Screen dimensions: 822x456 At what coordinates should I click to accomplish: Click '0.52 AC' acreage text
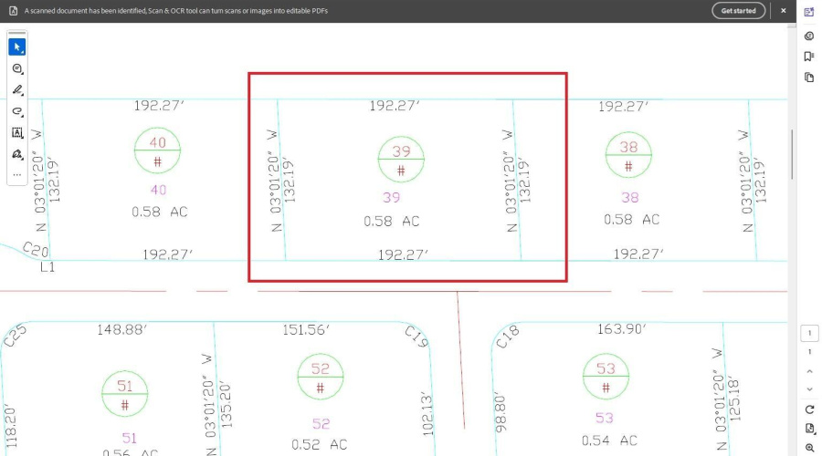[320, 444]
